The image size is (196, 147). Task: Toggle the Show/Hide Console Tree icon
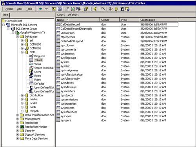(x=60, y=9)
